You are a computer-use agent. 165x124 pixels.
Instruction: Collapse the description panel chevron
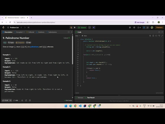pos(72,32)
